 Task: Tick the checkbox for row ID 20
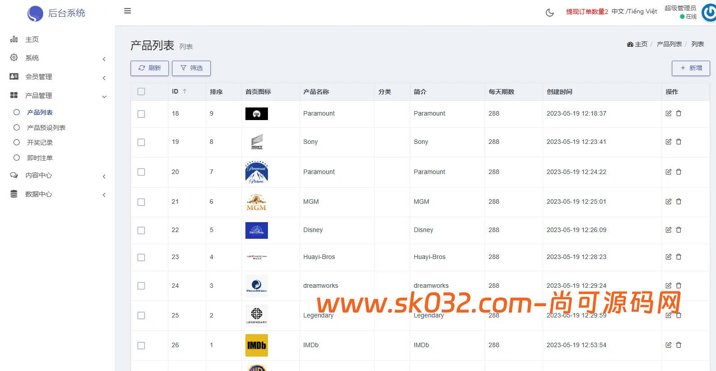(141, 172)
